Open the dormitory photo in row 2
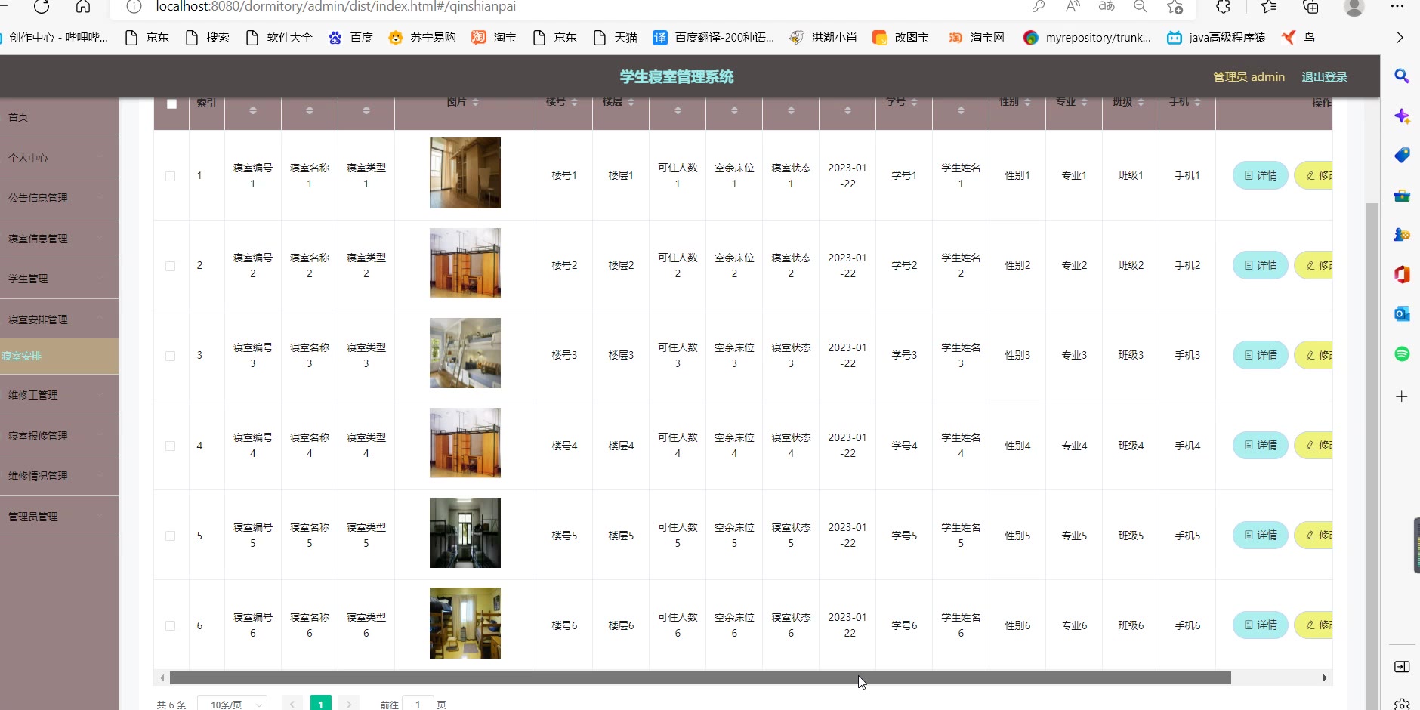 click(x=465, y=263)
